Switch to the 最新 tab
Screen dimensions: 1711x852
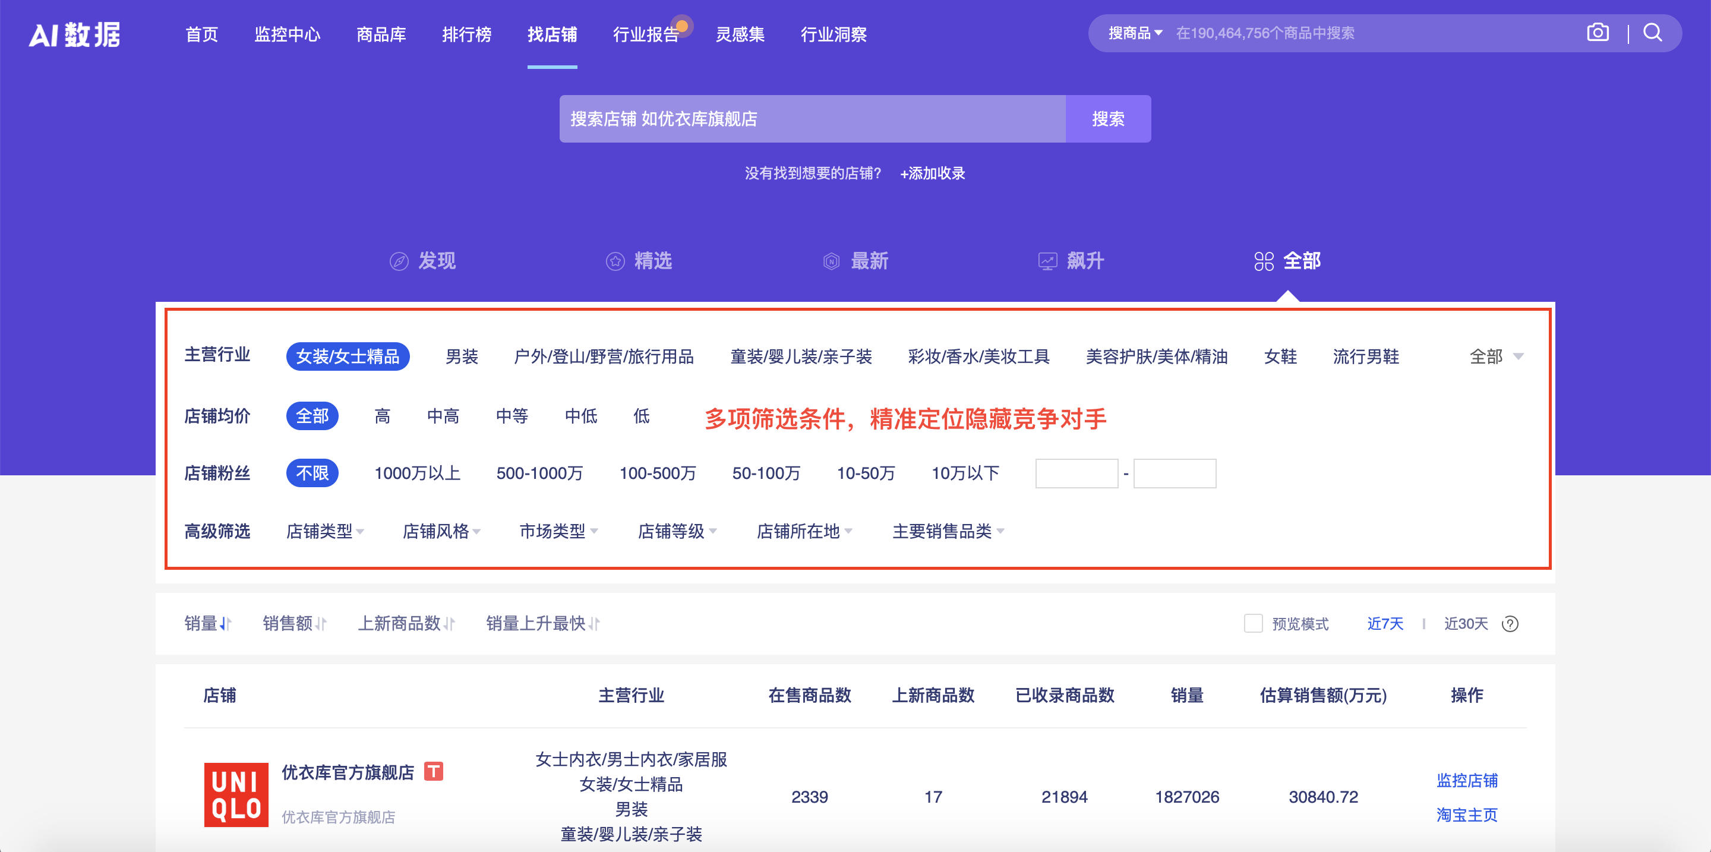pyautogui.click(x=856, y=261)
